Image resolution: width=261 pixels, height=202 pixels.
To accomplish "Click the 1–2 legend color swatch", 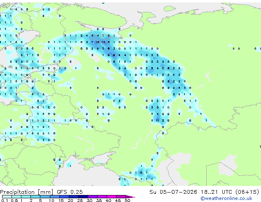I will click(26, 197).
